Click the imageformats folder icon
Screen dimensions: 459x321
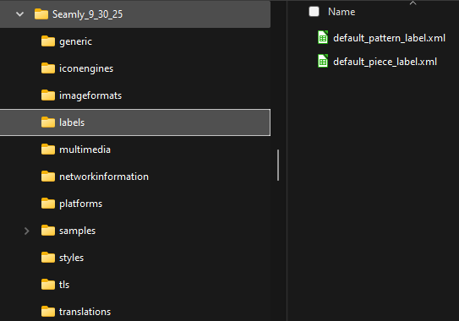point(48,95)
